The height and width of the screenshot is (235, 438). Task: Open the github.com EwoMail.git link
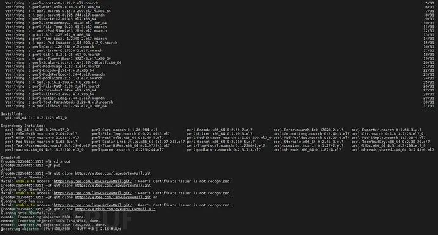[115, 209]
